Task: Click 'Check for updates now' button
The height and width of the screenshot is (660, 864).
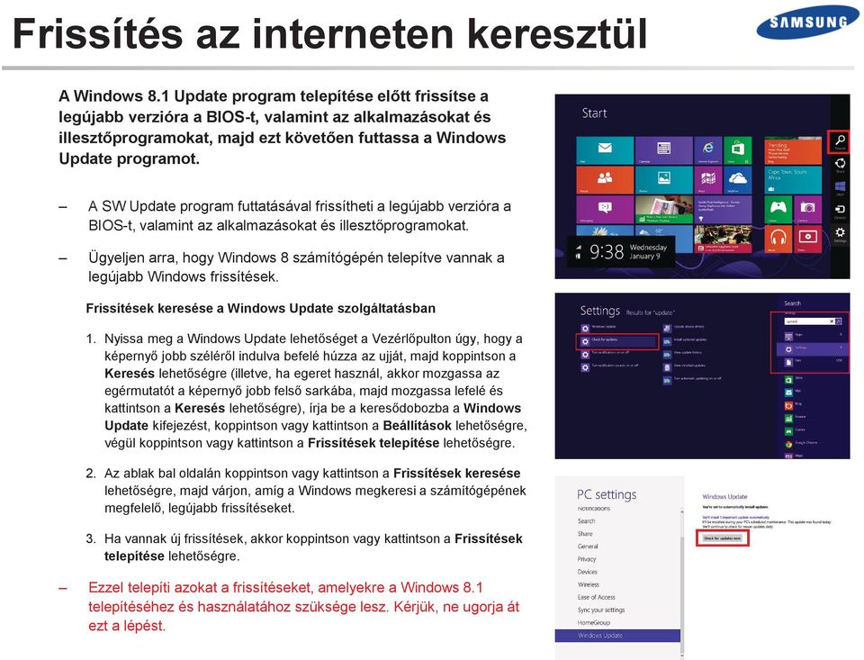Action: tap(723, 538)
